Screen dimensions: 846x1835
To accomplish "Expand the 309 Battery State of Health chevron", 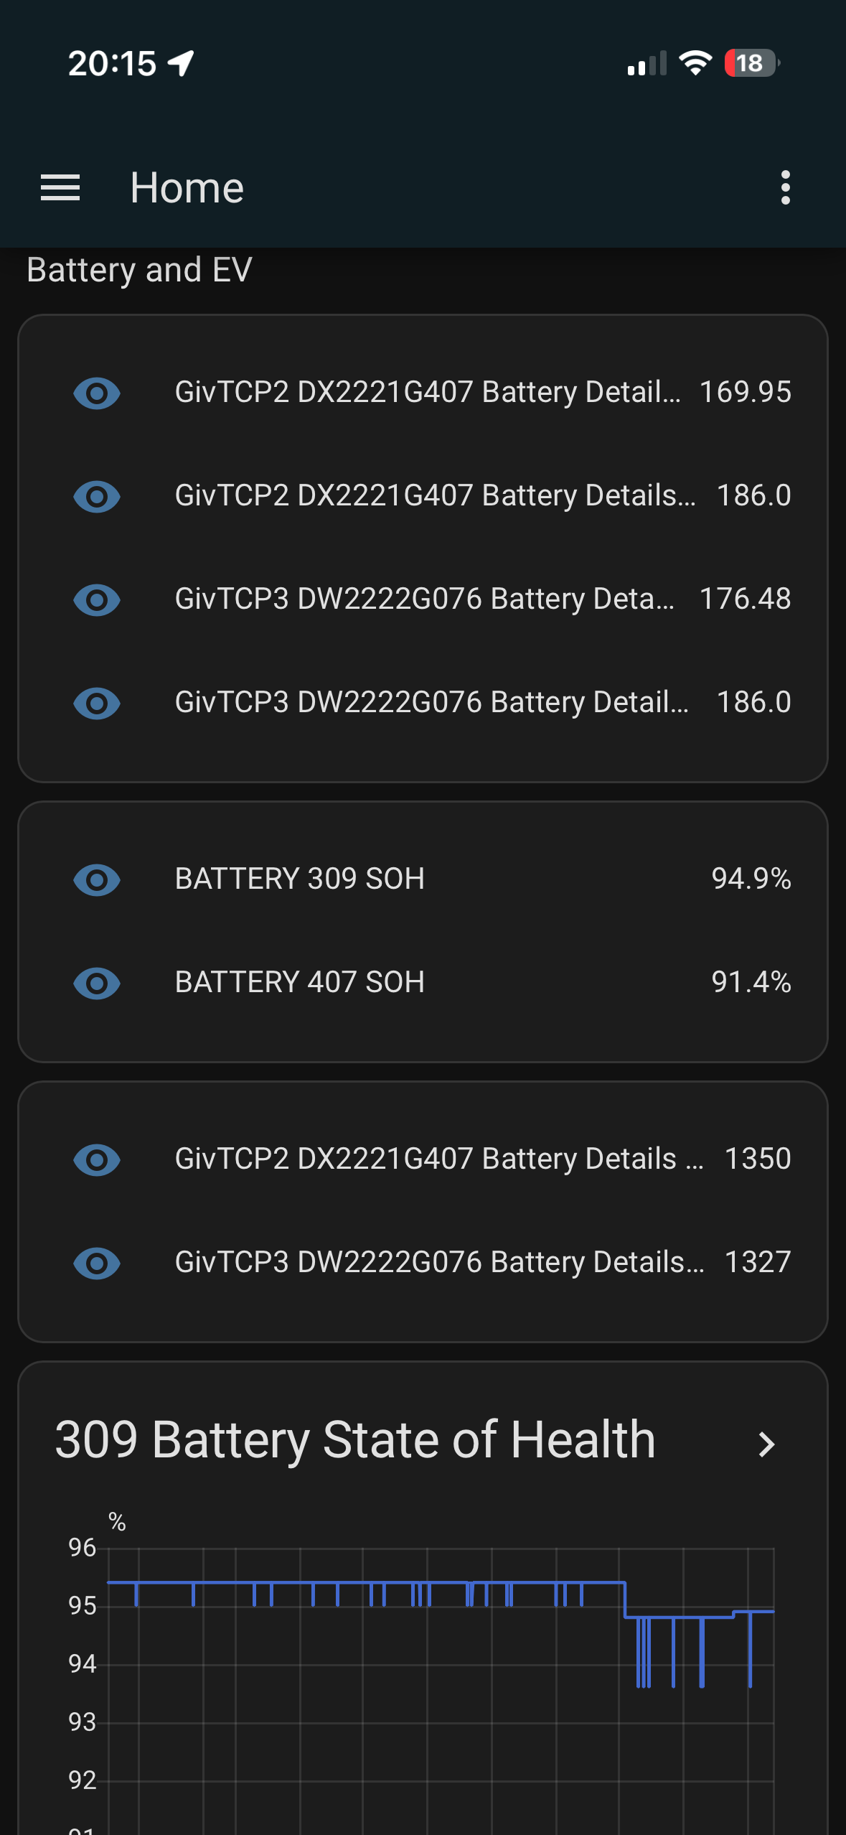I will pyautogui.click(x=767, y=1444).
